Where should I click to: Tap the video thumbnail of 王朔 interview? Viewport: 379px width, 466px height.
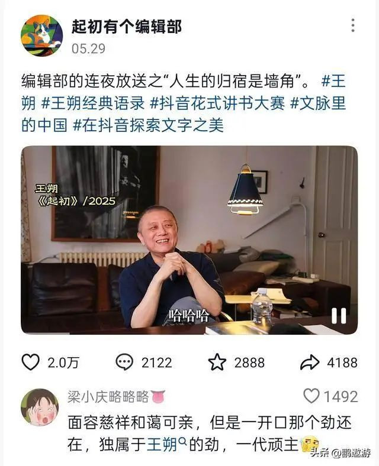tap(189, 240)
